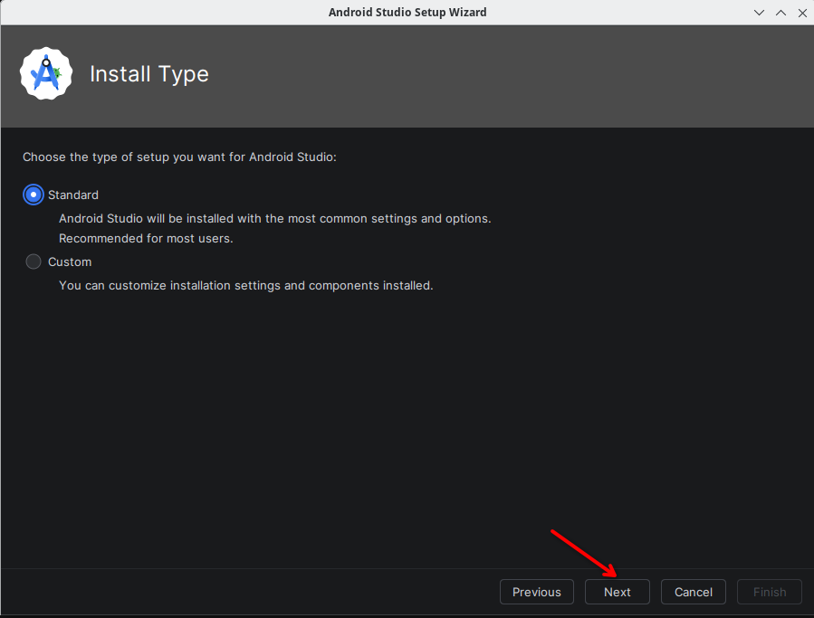Click 'Android Studio will be installed' description
Image resolution: width=814 pixels, height=618 pixels.
[x=275, y=218]
